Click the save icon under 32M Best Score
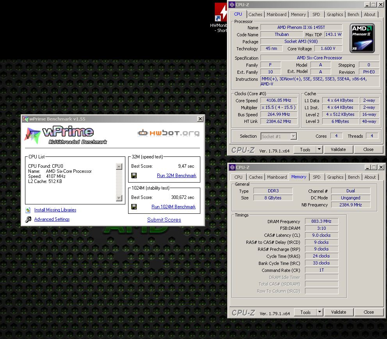Viewport: 387px width, 339px height. pos(134,176)
